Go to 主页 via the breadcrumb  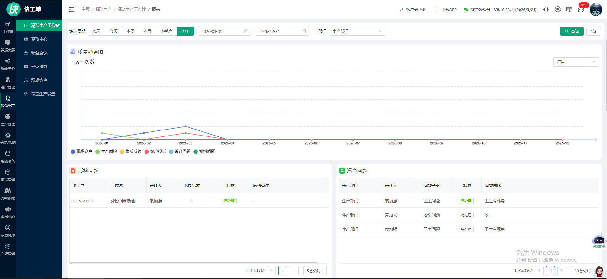click(x=86, y=10)
